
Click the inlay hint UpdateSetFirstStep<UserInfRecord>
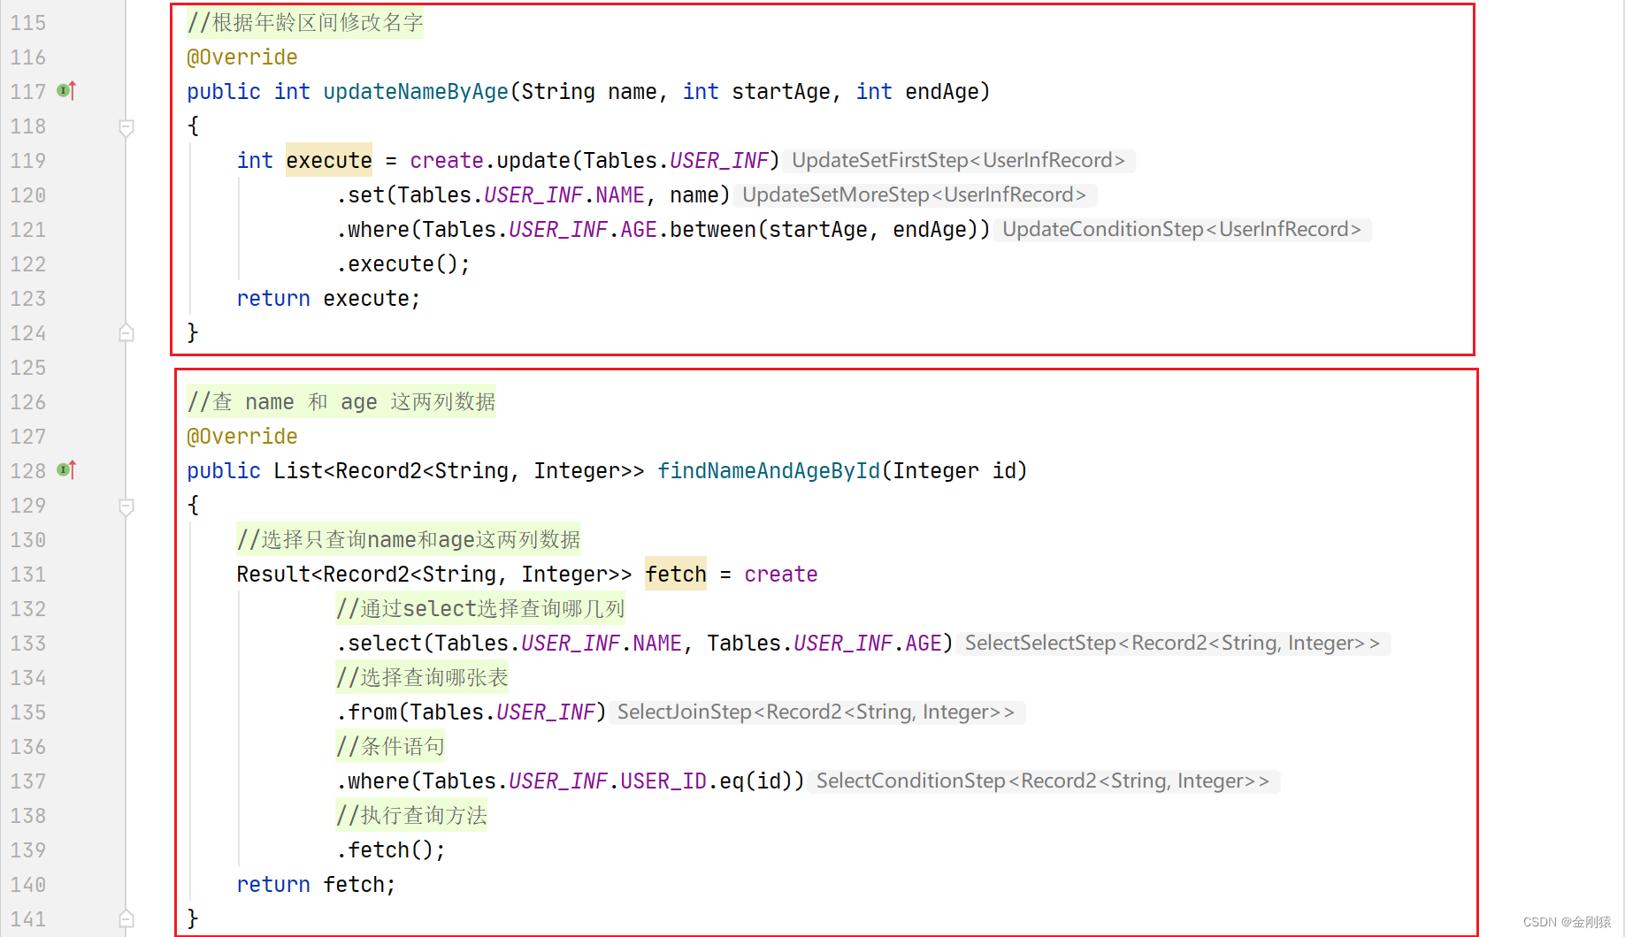[959, 160]
